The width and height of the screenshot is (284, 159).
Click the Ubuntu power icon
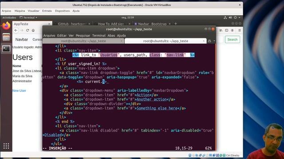(235, 18)
